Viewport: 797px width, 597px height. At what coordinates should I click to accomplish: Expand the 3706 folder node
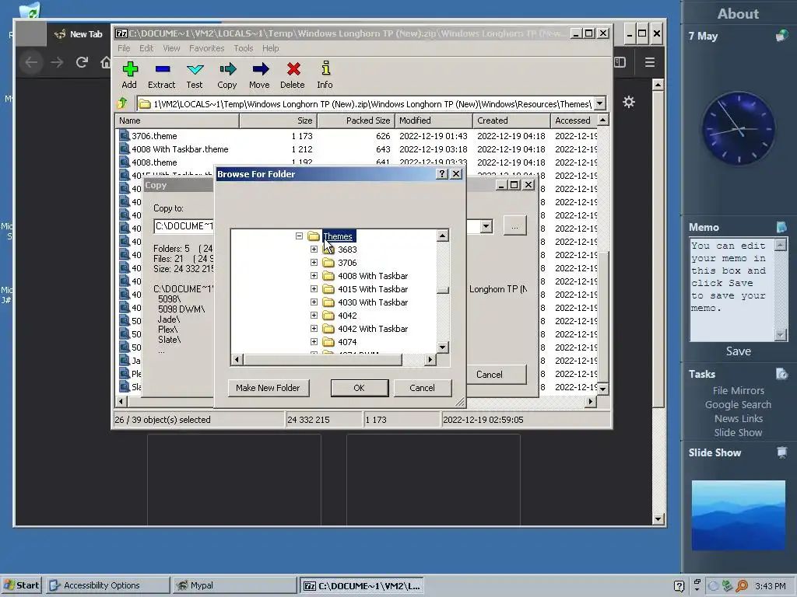pyautogui.click(x=314, y=263)
